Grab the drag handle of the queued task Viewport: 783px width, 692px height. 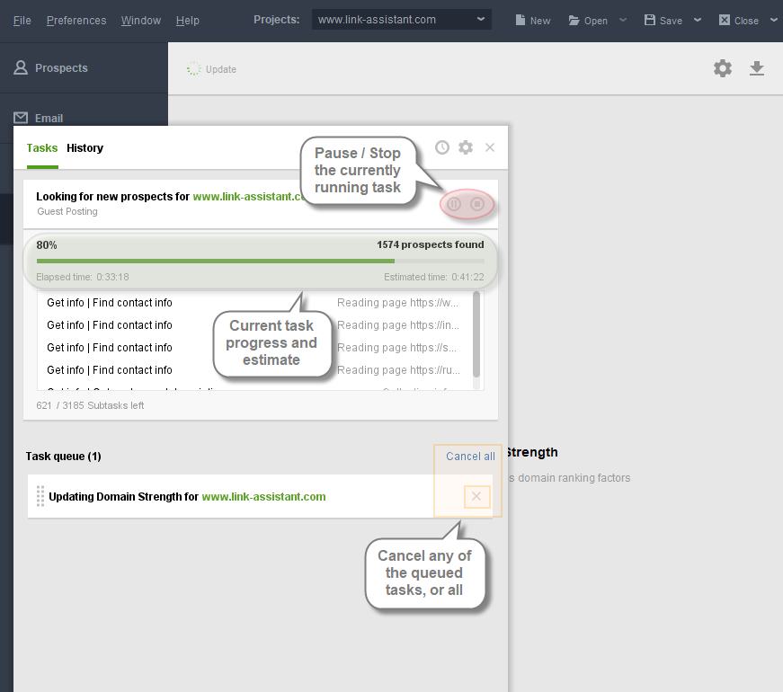pyautogui.click(x=40, y=496)
